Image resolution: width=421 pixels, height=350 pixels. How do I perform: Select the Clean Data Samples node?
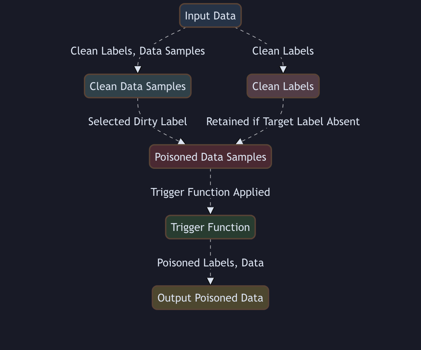(138, 86)
